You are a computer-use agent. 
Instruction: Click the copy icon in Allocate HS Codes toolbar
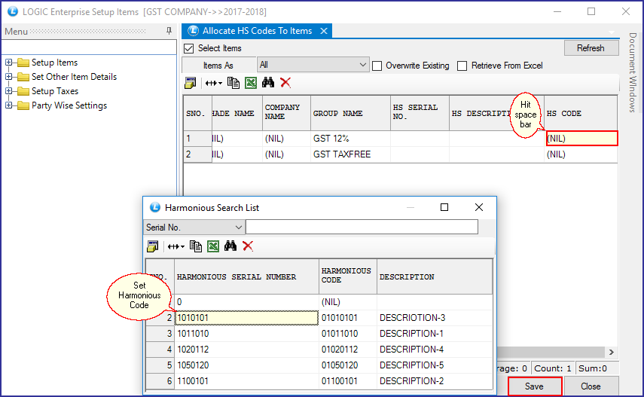[233, 83]
